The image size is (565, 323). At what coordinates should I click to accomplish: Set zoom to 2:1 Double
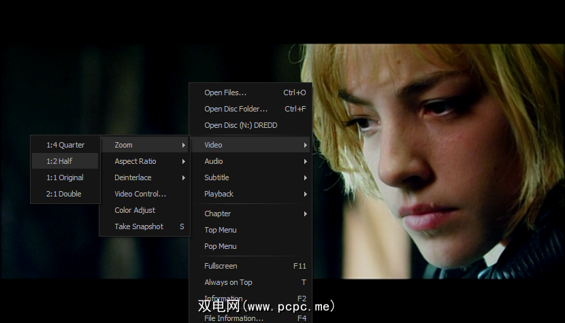pyautogui.click(x=65, y=194)
